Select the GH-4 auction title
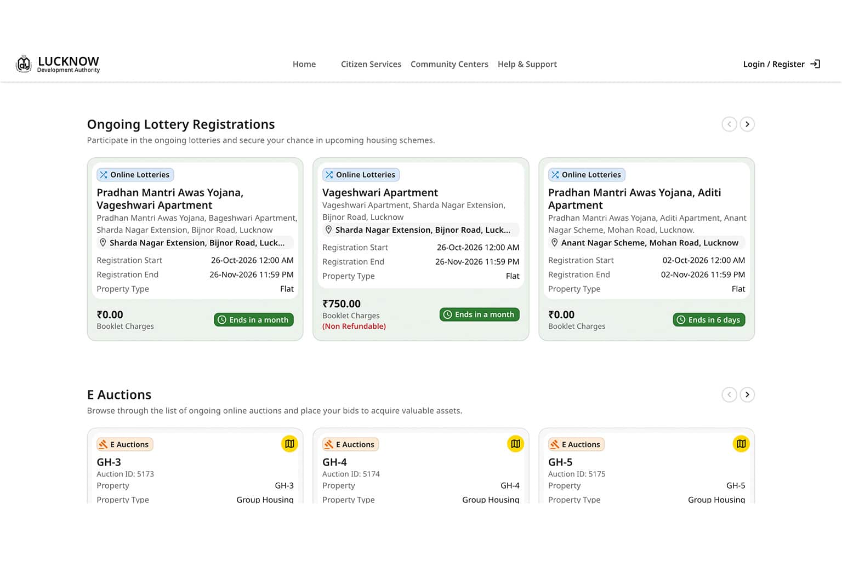 tap(335, 462)
